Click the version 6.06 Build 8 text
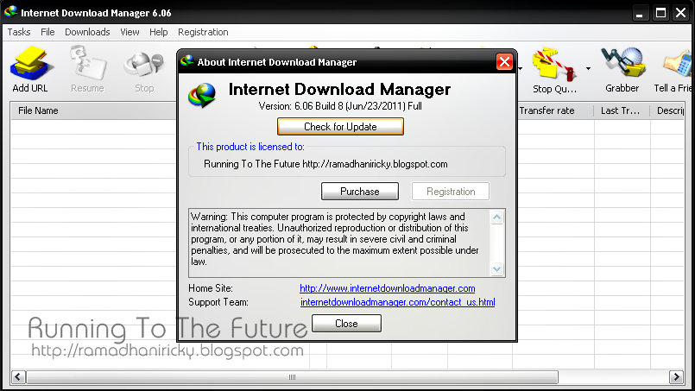This screenshot has height=391, width=695. pos(340,106)
